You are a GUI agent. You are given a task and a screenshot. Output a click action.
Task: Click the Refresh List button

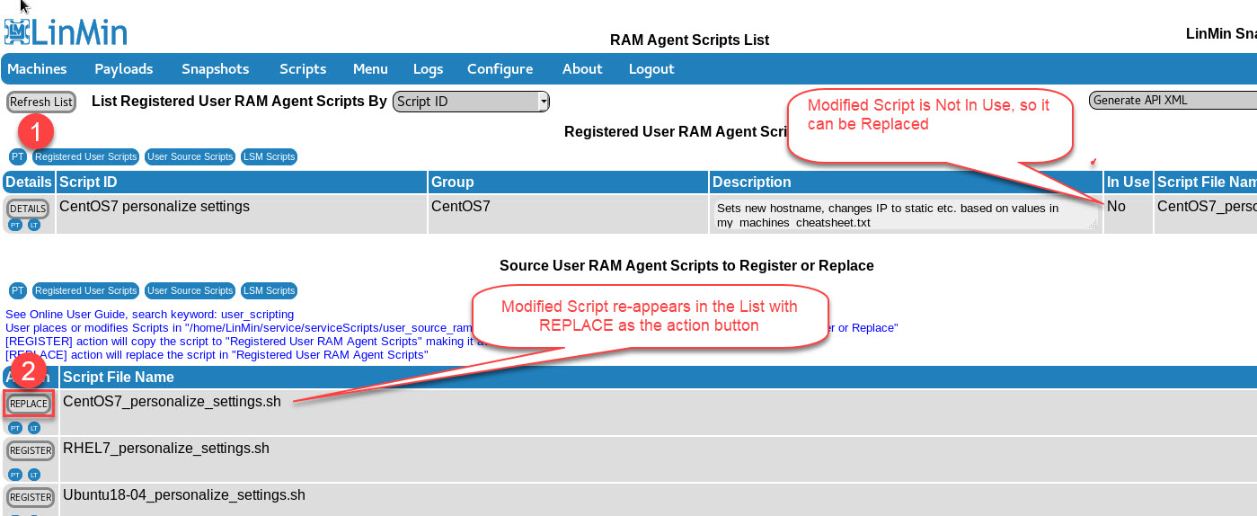pos(41,102)
